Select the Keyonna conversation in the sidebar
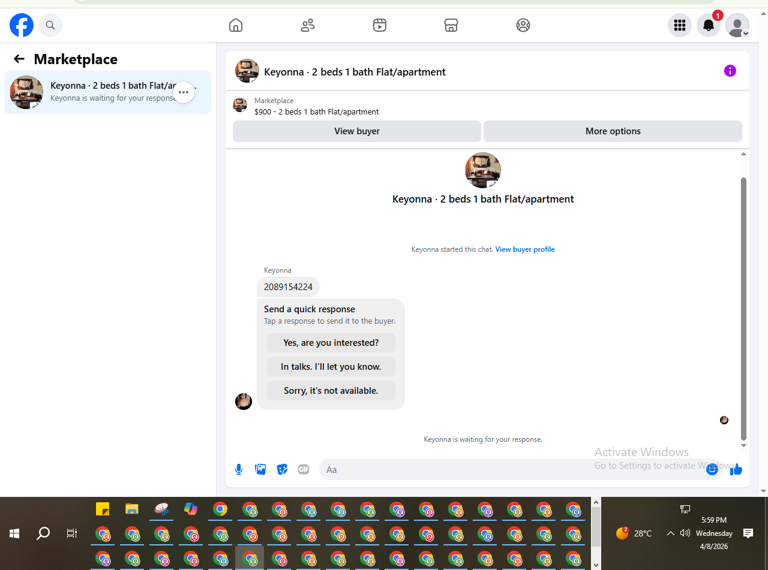 [108, 92]
